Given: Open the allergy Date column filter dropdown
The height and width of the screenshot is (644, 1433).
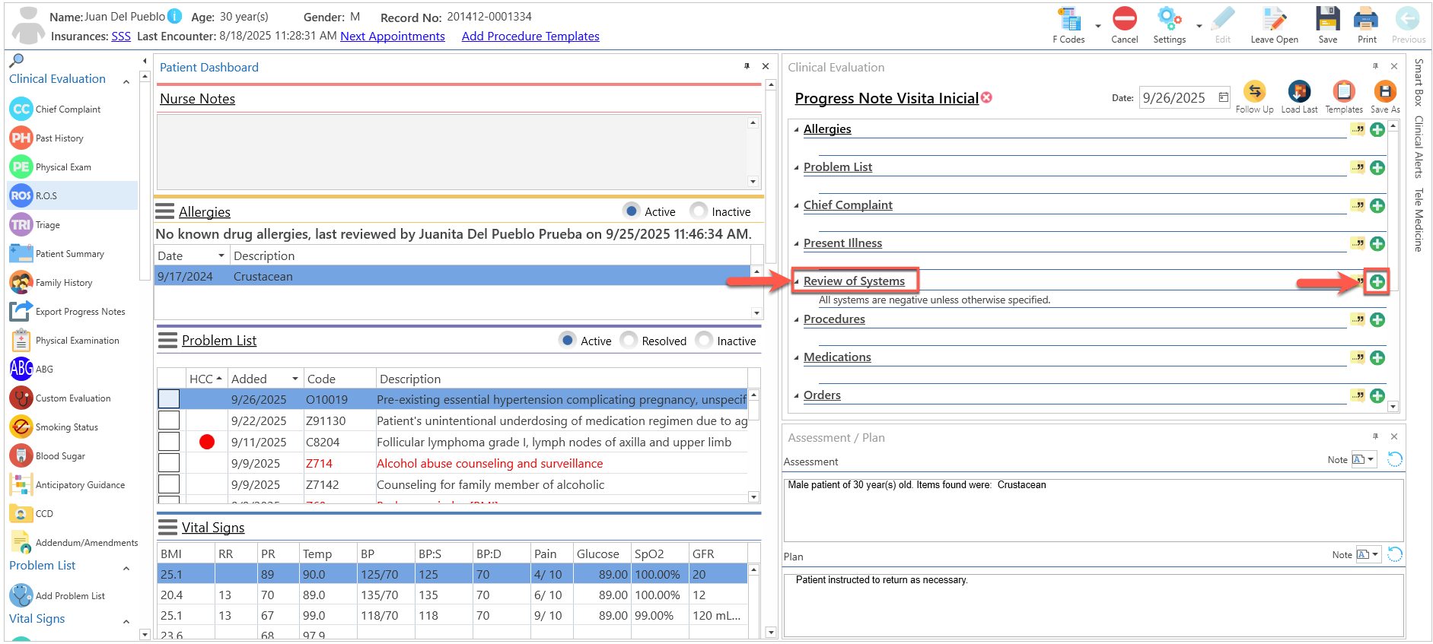Looking at the screenshot, I should tap(221, 255).
